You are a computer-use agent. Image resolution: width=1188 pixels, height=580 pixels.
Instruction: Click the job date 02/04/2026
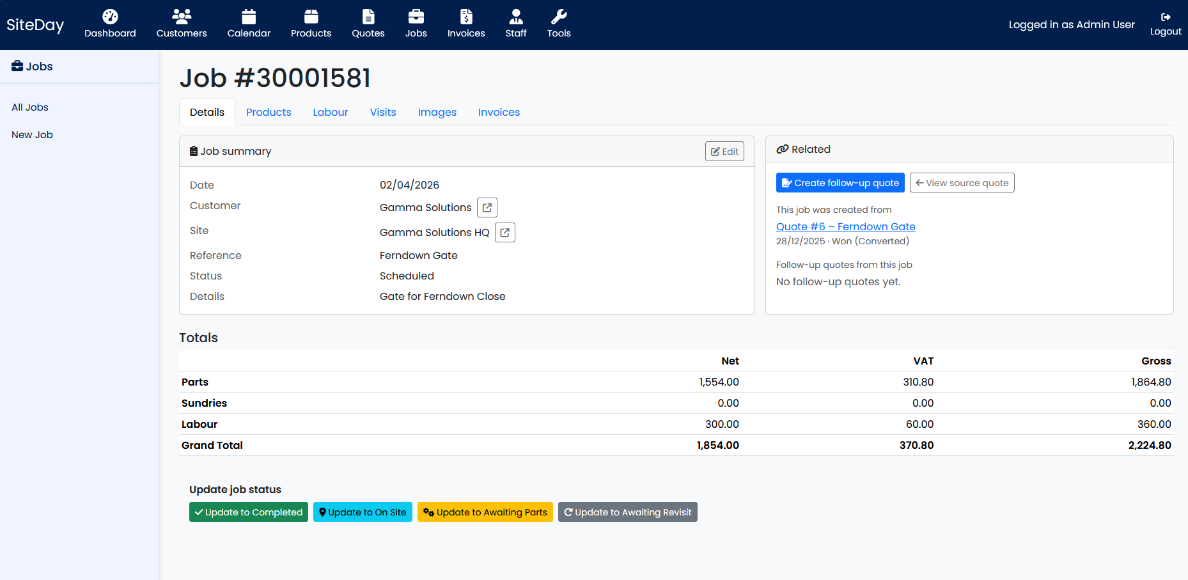click(409, 185)
